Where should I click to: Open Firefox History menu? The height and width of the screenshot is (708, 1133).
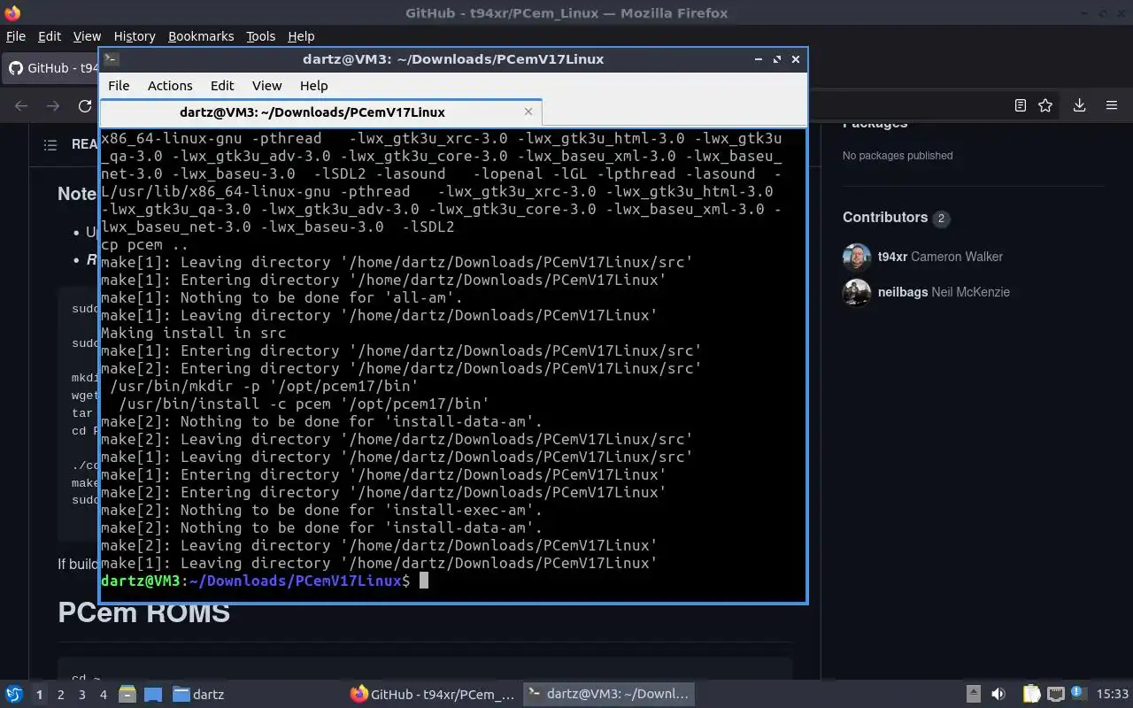coord(135,36)
